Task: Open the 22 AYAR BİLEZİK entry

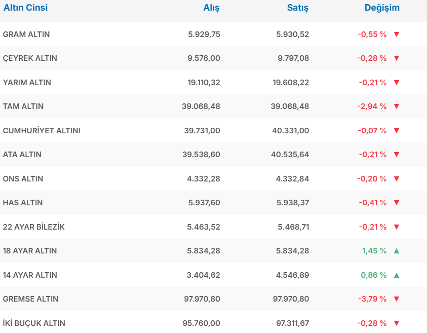Action: pos(34,227)
